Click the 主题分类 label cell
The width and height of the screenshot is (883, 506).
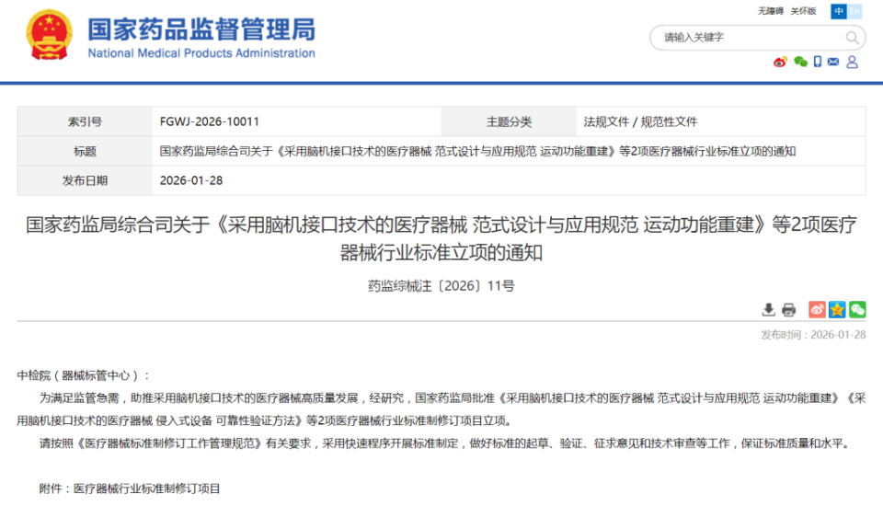509,121
